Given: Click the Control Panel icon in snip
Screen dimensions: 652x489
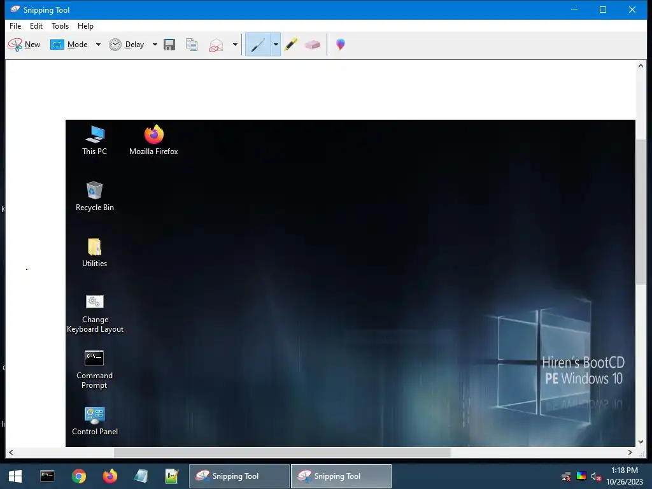Looking at the screenshot, I should (x=95, y=421).
